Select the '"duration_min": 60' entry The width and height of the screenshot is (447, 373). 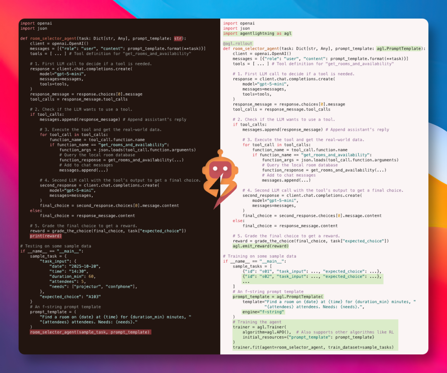pos(72,277)
